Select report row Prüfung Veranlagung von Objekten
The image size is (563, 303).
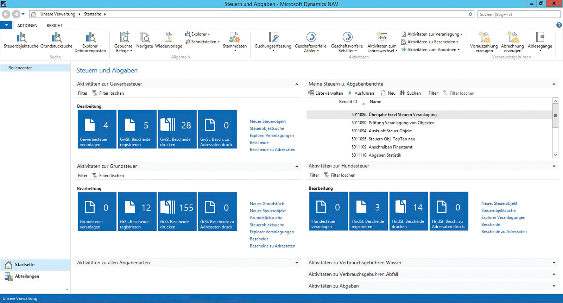click(x=401, y=123)
